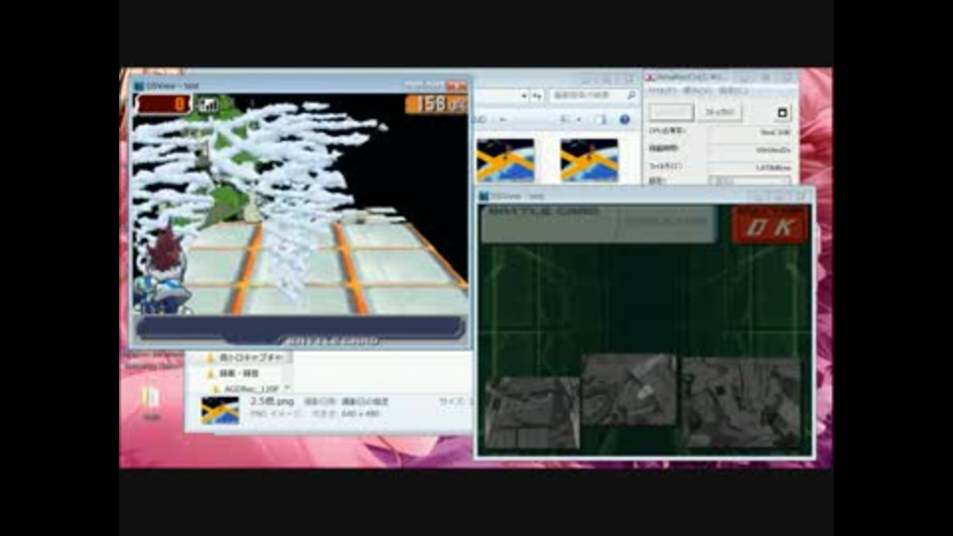Select the right battle card thumbnail
This screenshot has width=953, height=536.
point(742,402)
